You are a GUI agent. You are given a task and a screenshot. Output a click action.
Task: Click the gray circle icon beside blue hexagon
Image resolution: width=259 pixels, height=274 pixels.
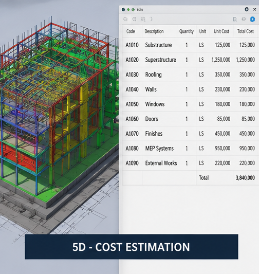pos(244,19)
